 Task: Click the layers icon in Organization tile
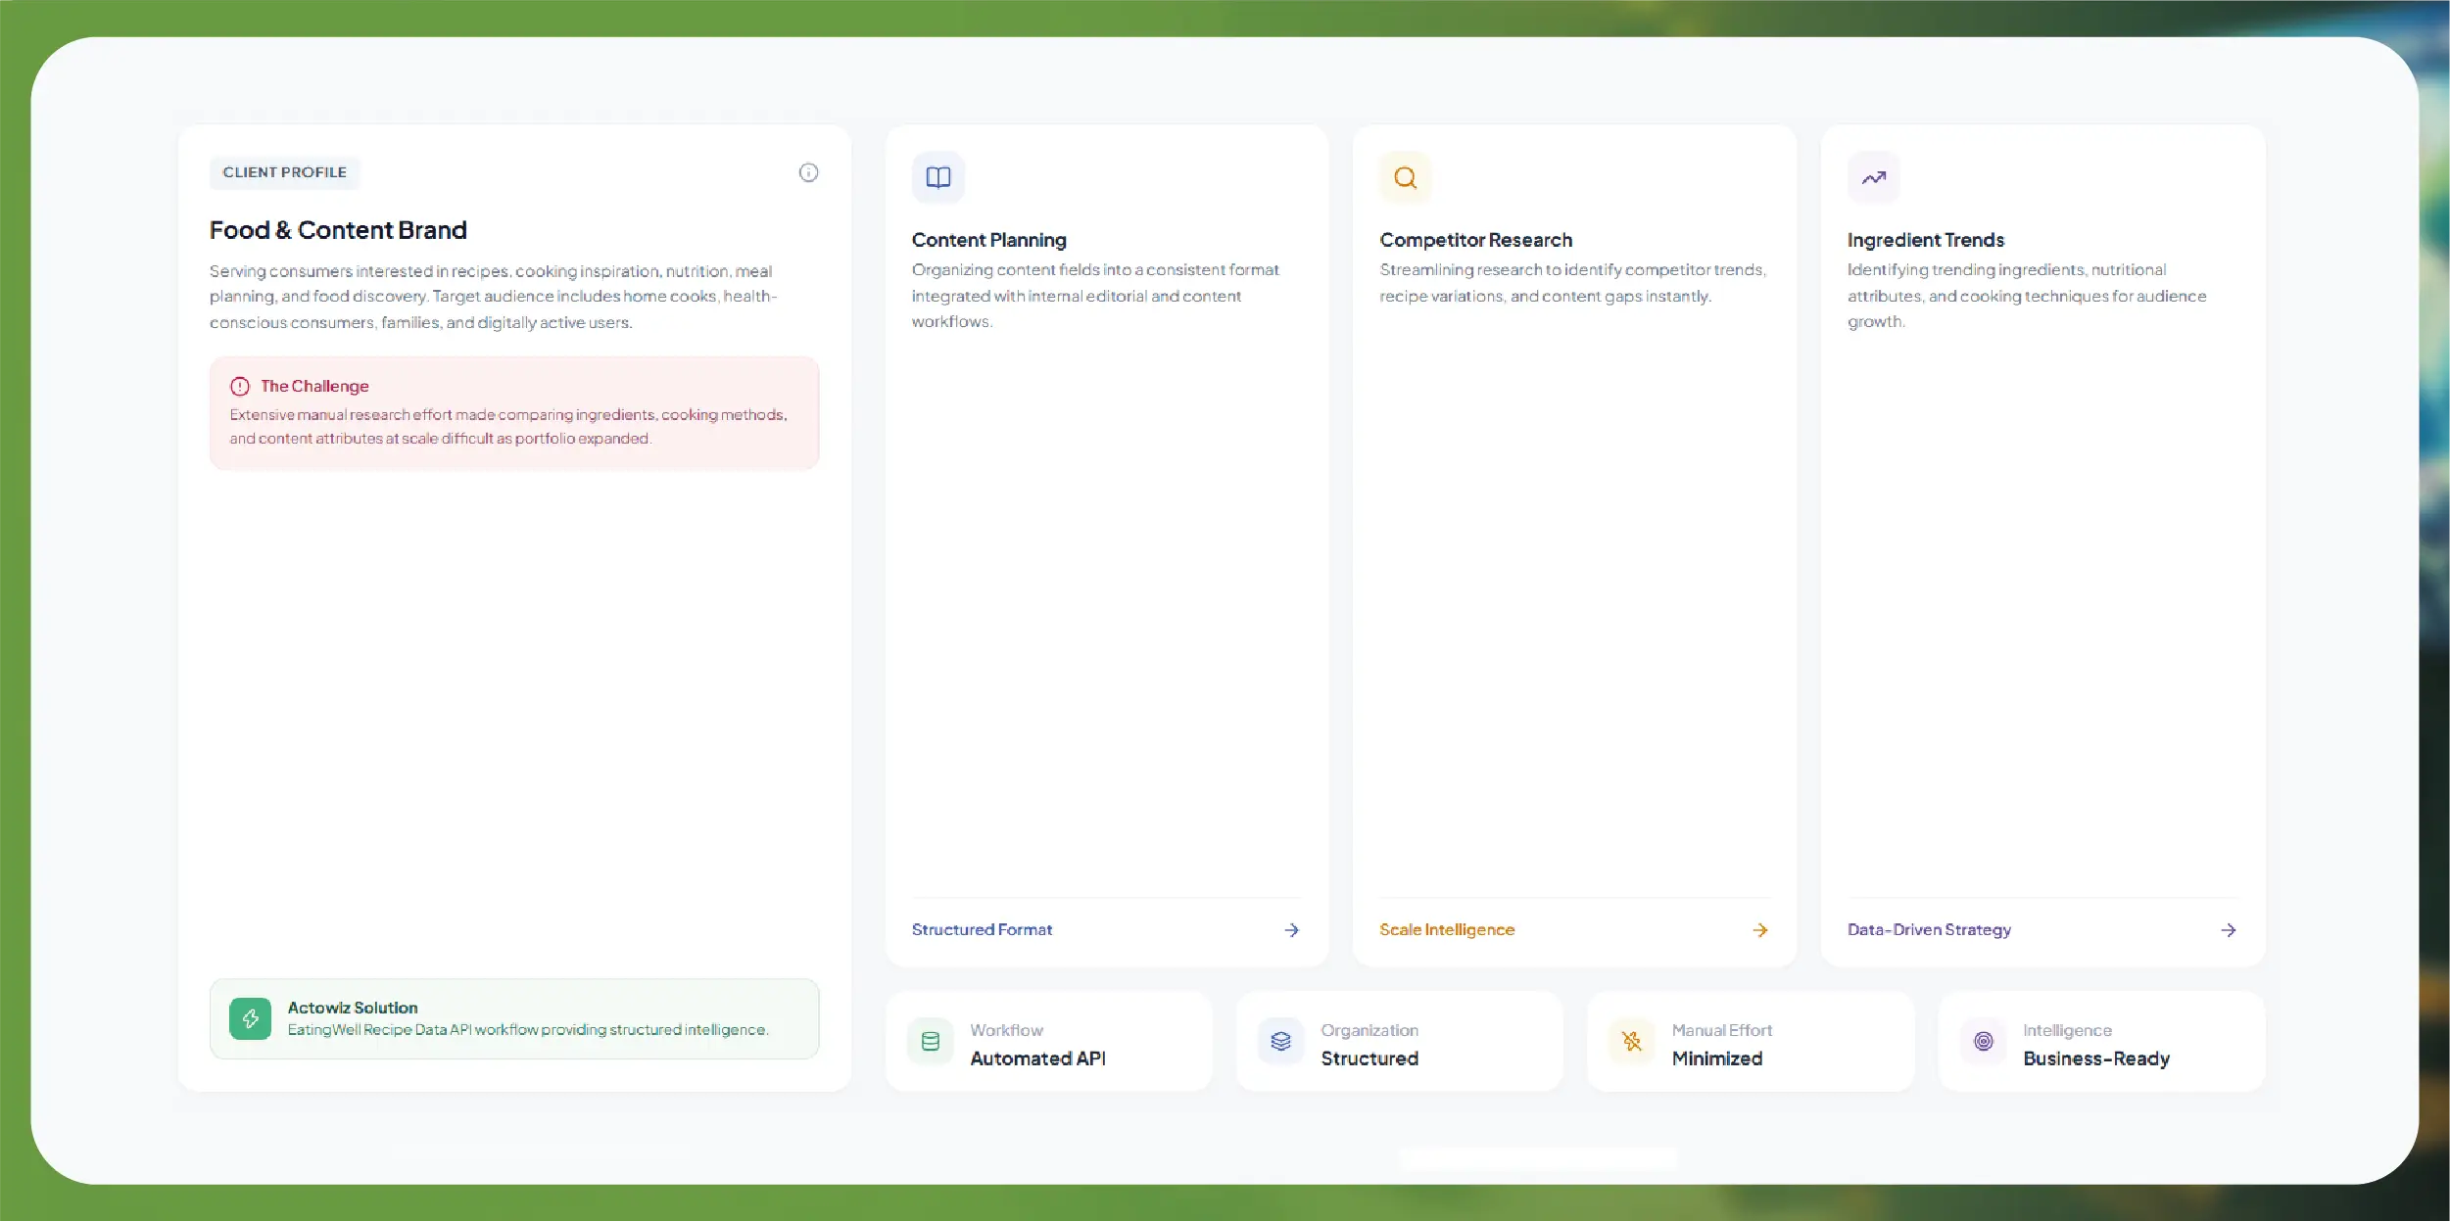point(1280,1041)
